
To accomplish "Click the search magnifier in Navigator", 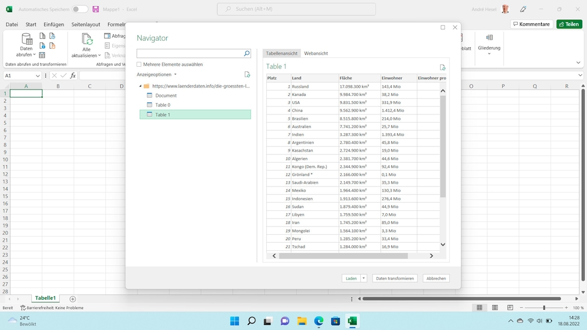I will [x=246, y=53].
